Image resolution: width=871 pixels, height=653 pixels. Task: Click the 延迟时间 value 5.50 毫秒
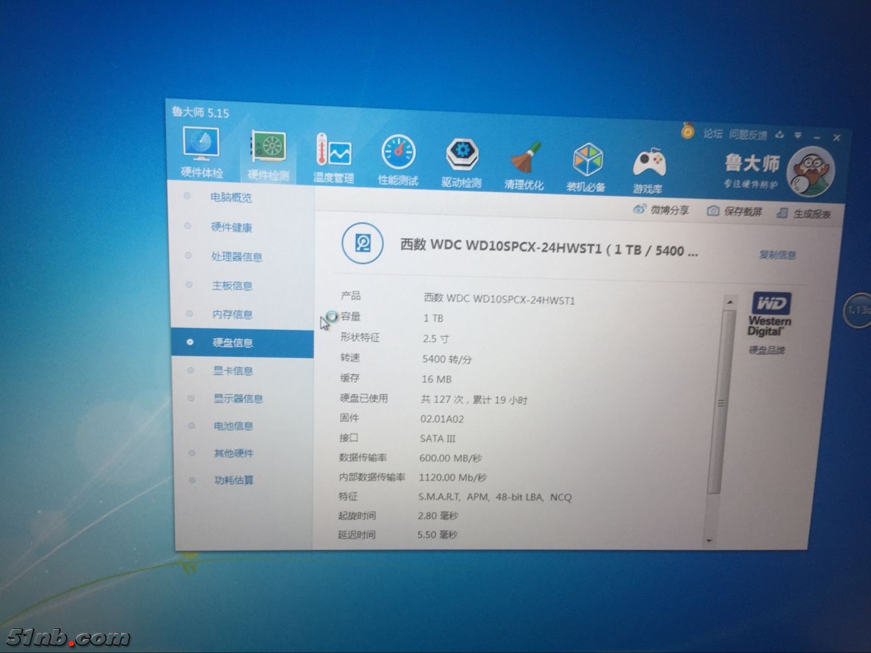tap(437, 534)
